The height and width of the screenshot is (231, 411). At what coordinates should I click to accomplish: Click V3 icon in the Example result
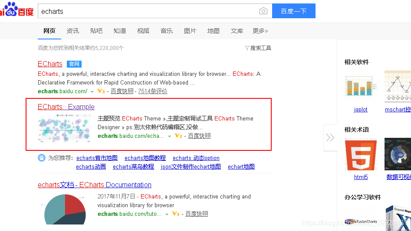click(178, 136)
